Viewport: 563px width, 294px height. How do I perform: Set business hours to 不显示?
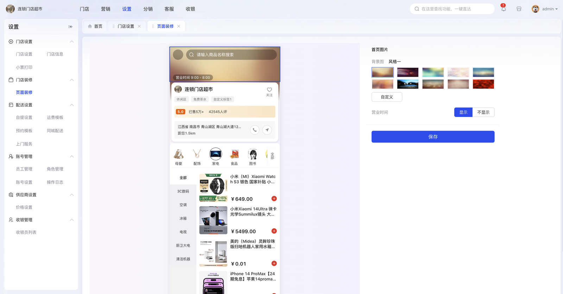[x=483, y=112]
